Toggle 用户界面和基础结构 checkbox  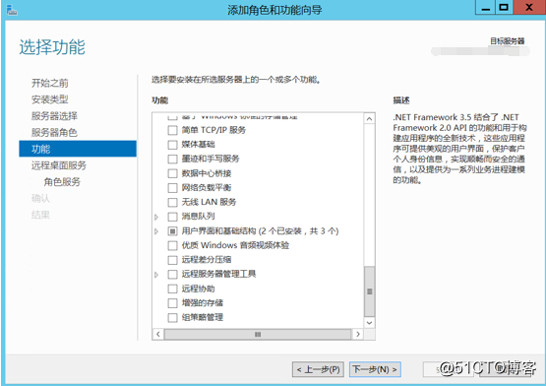pyautogui.click(x=172, y=231)
